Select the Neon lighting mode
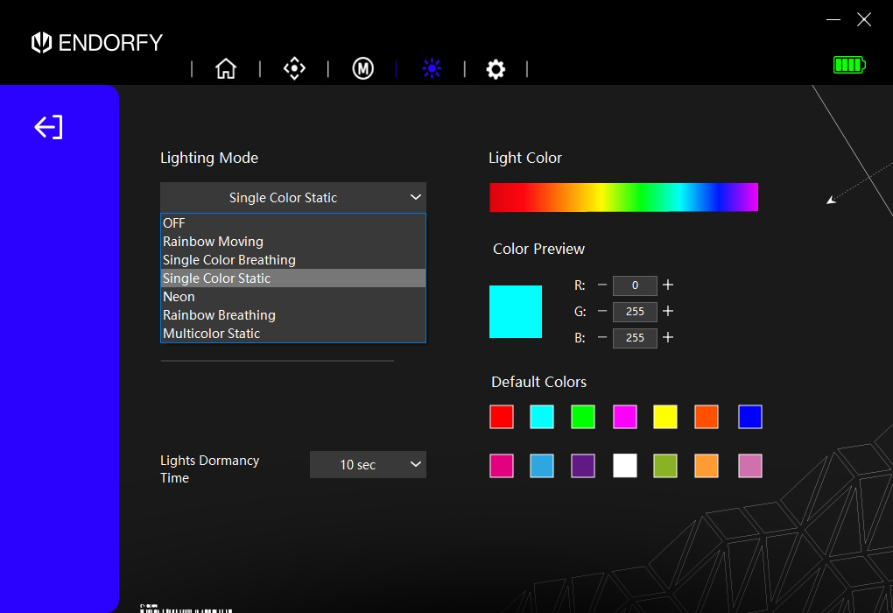 click(x=179, y=296)
